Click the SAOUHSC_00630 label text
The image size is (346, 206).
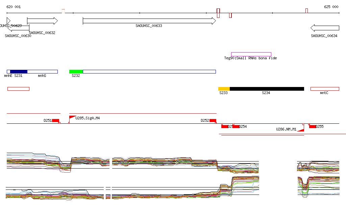[18, 36]
